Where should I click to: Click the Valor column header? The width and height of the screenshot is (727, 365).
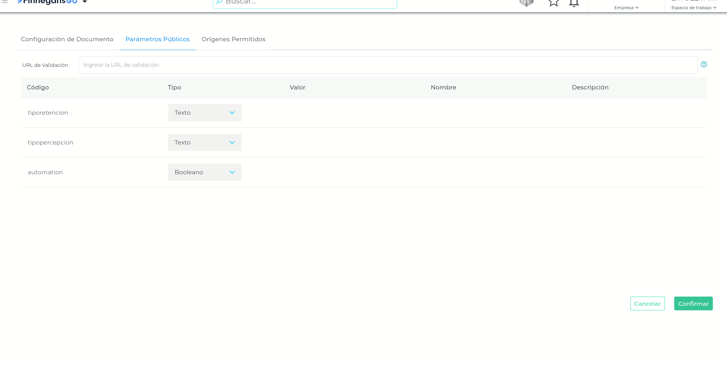pyautogui.click(x=297, y=88)
